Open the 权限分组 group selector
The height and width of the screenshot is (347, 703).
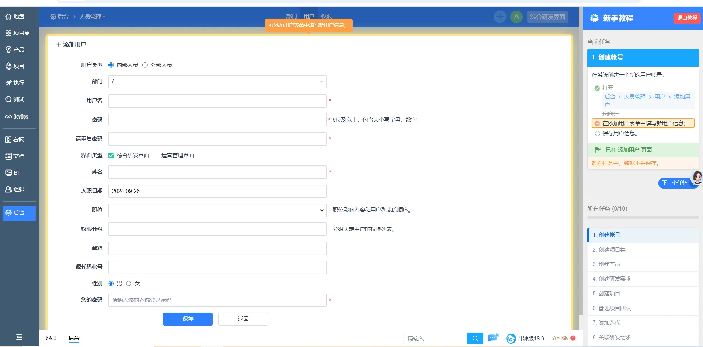pyautogui.click(x=217, y=229)
